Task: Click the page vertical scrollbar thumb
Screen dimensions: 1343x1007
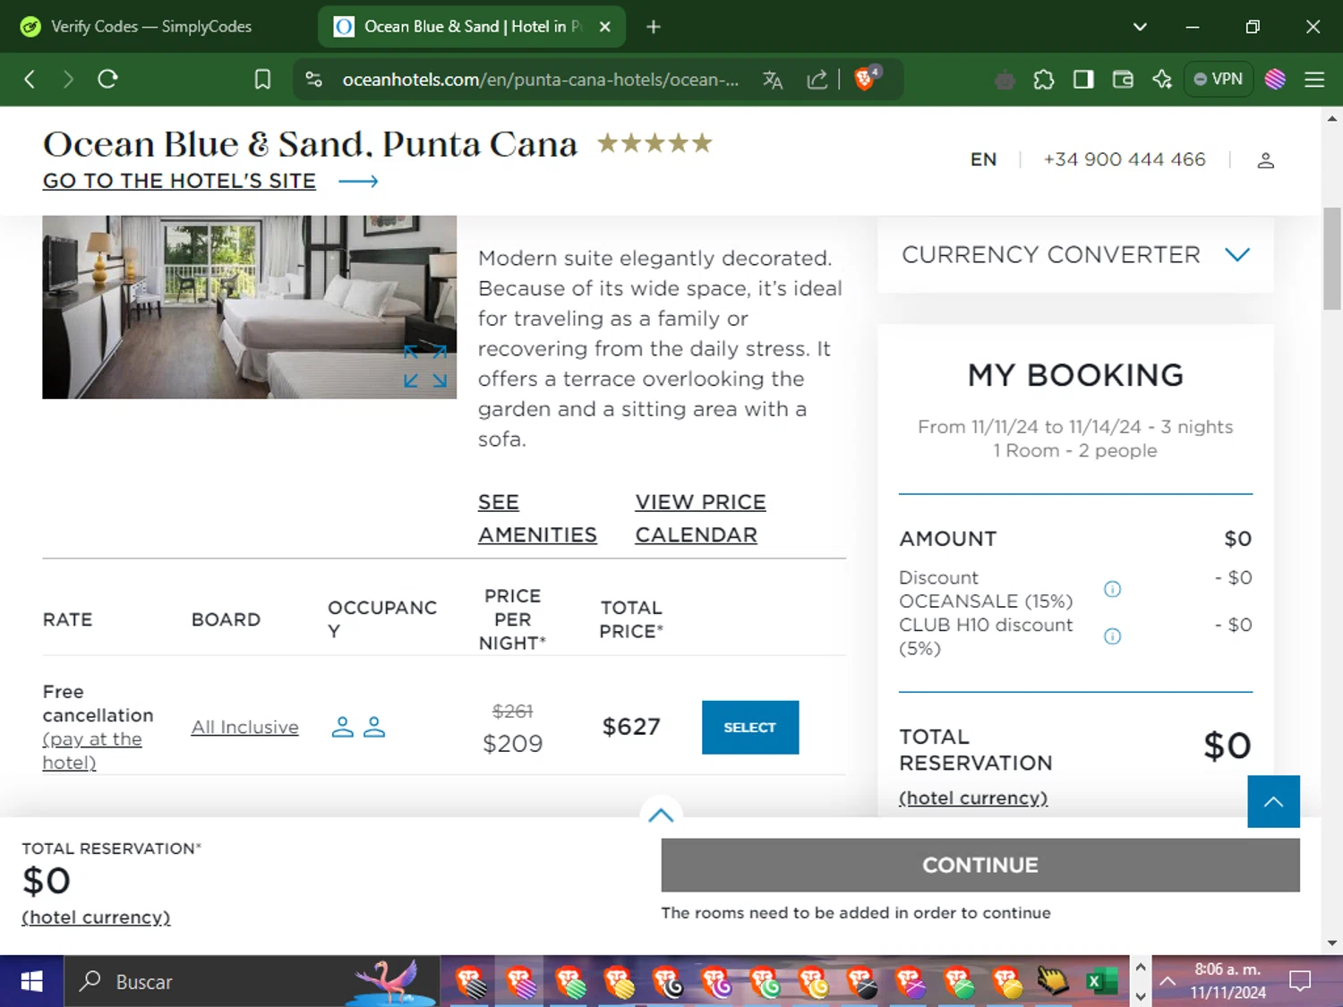Action: click(1332, 258)
